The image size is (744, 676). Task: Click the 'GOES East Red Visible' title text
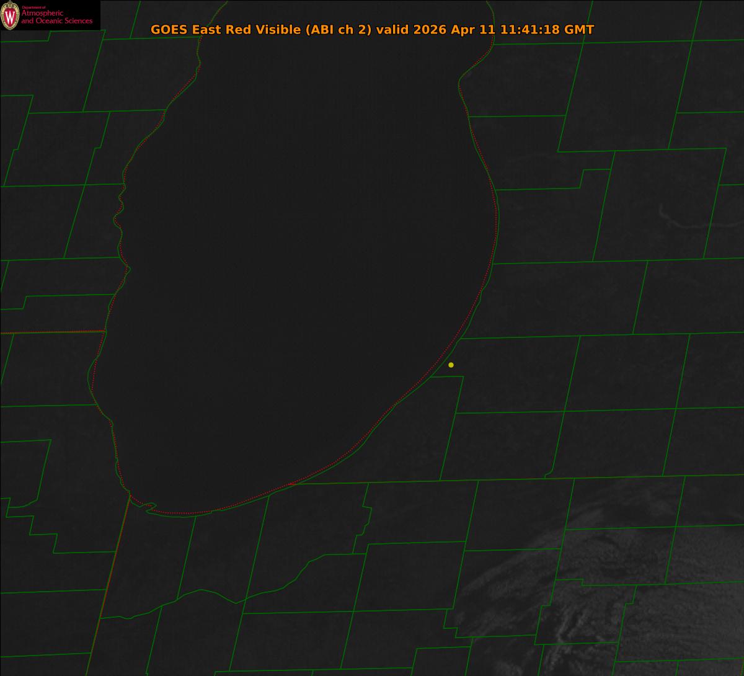[224, 30]
